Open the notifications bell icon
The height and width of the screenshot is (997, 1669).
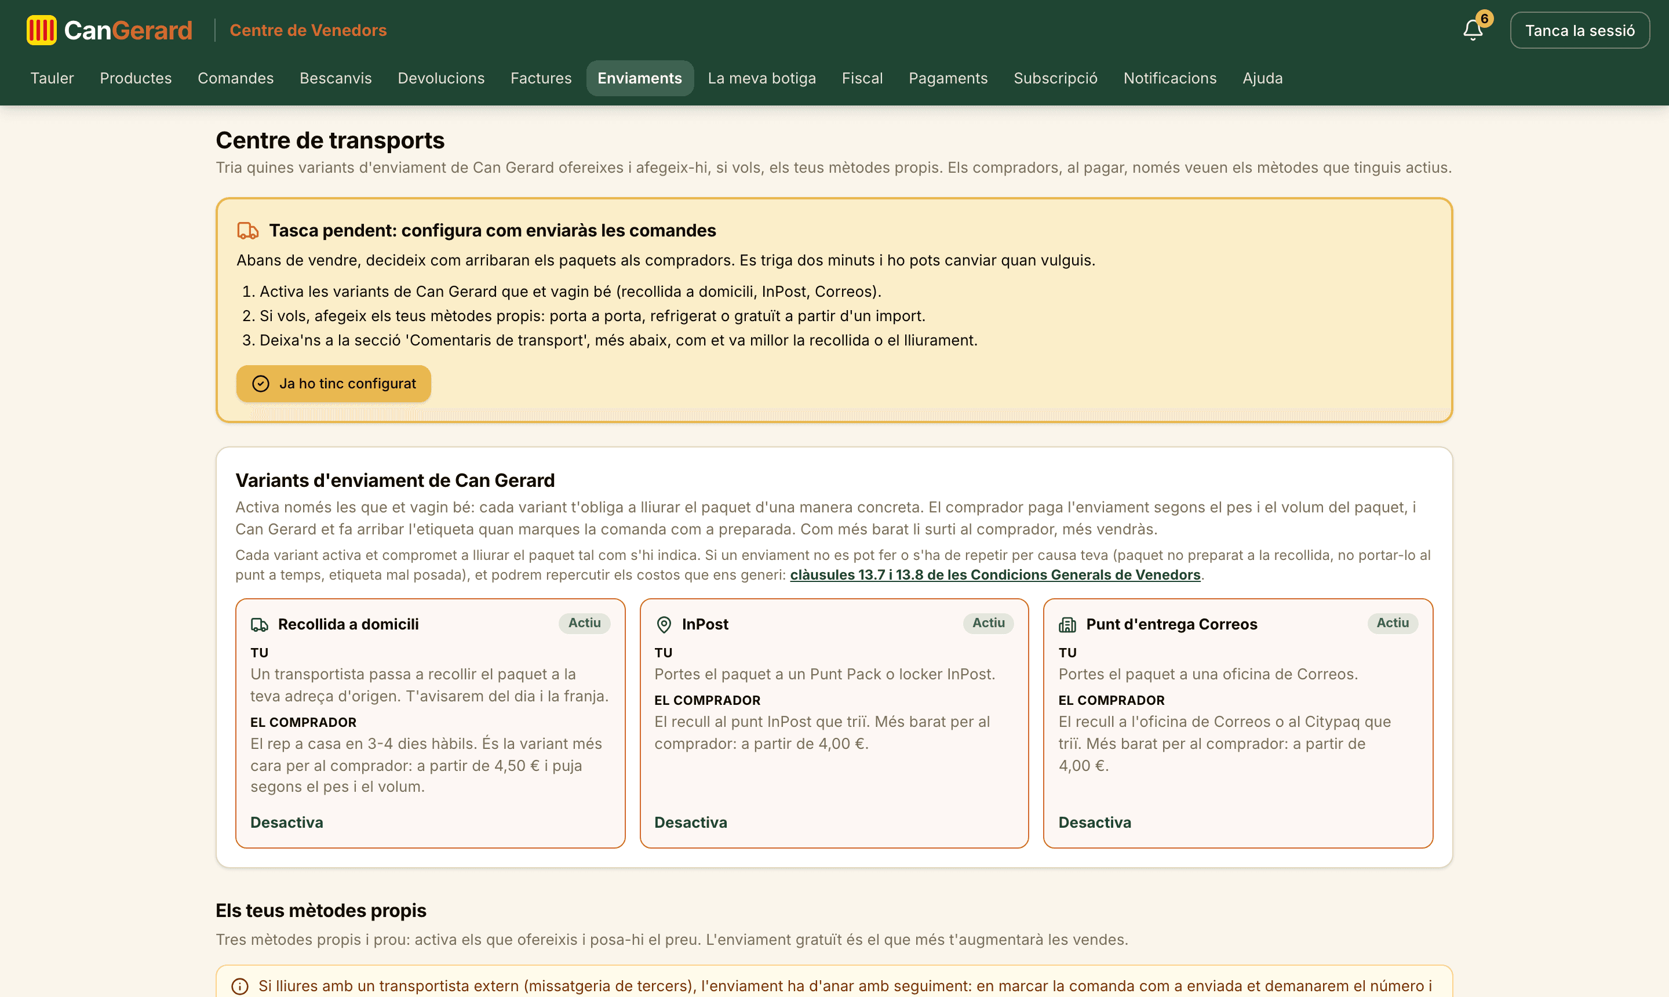[x=1472, y=30]
